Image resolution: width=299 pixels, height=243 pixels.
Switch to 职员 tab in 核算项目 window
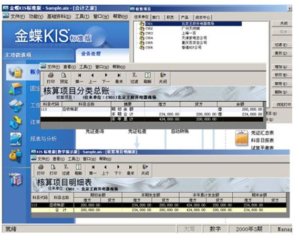tap(170, 17)
